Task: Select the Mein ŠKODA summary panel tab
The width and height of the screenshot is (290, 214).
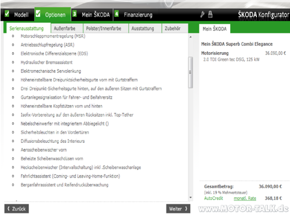Action: pos(215,29)
